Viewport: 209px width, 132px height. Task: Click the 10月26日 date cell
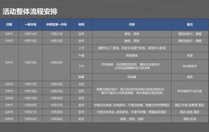tap(56, 98)
